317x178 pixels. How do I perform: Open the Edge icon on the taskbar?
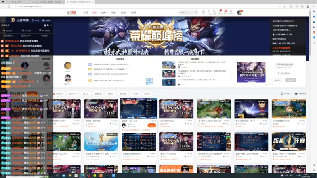click(82, 176)
